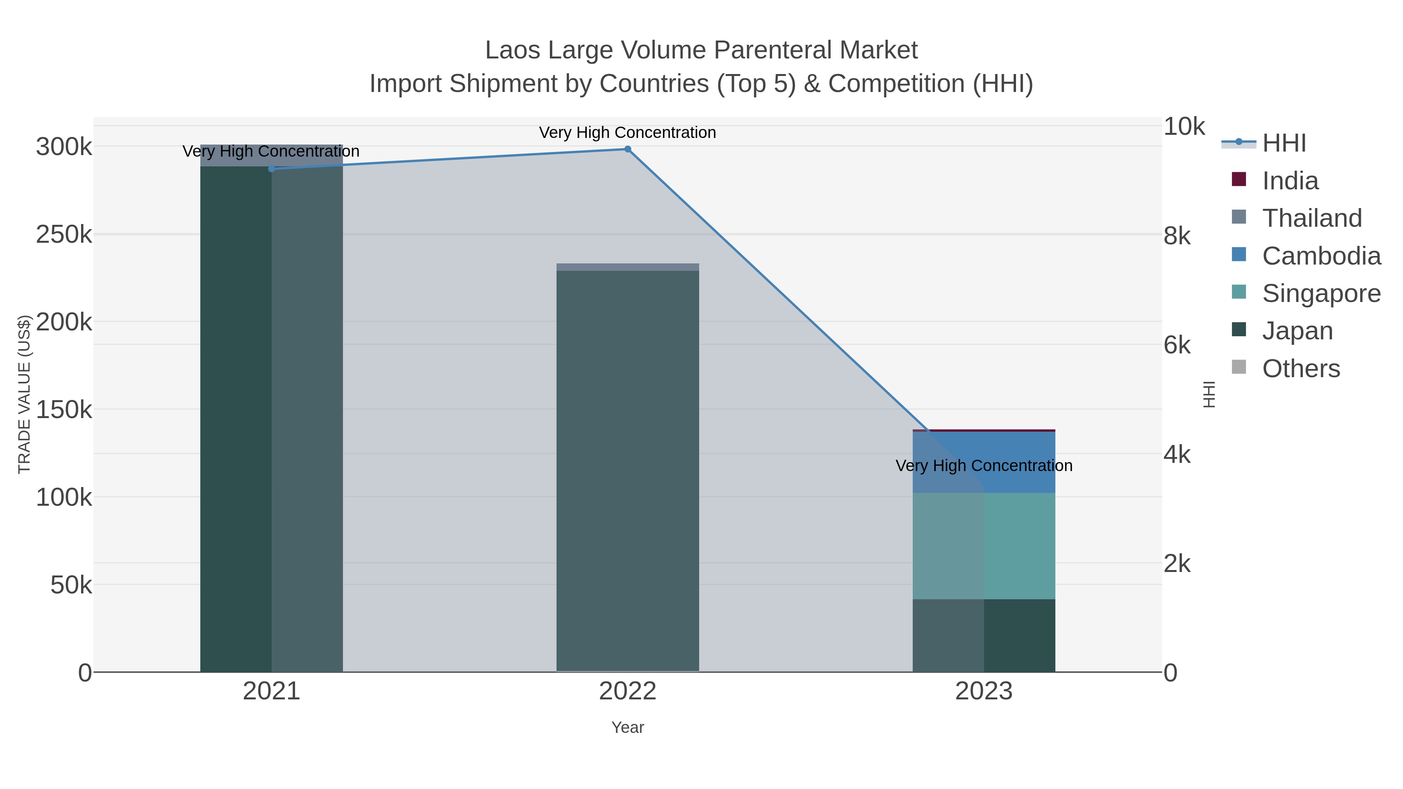The image size is (1403, 789).
Task: Toggle the Others legend label
Action: 1301,369
